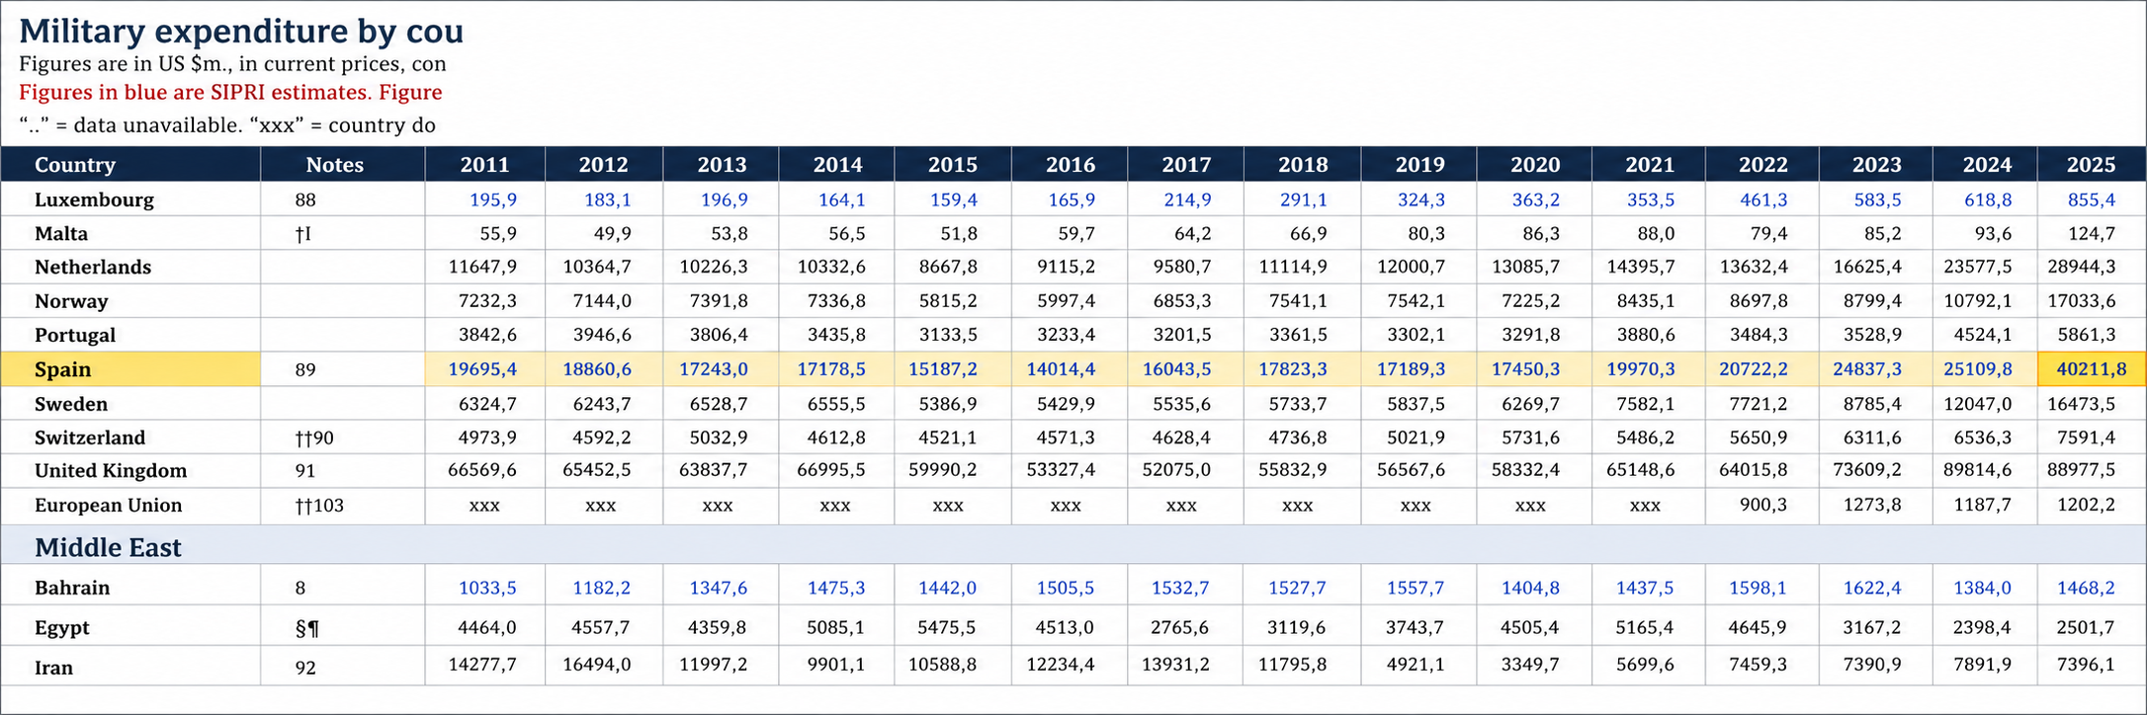Click the Spain country name cell

coord(63,369)
